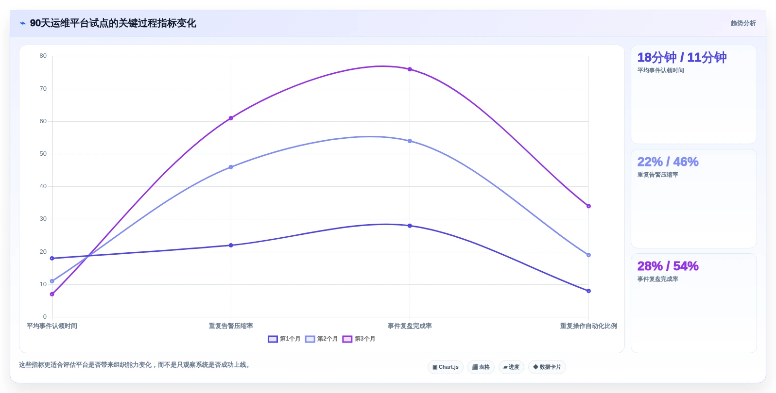Click the 18分钟 / 11分钟 metric value
Screen dimensions: 776x393
[x=682, y=58]
